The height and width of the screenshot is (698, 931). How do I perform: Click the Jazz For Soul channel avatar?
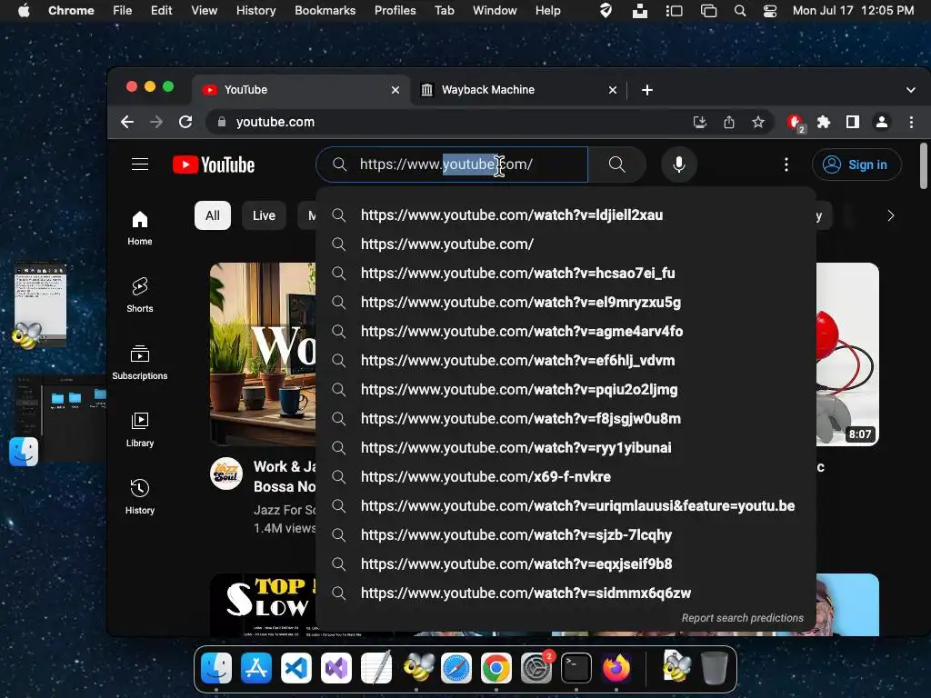pos(226,474)
